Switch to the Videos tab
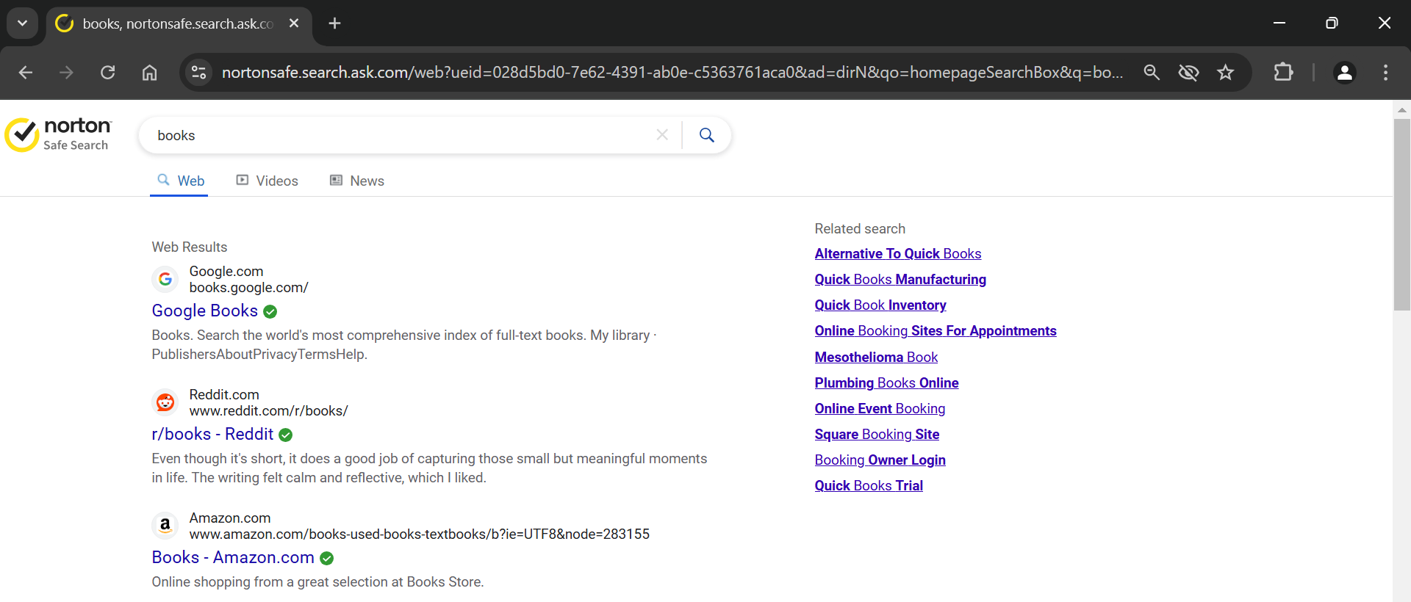Screen dimensions: 1411x602 [268, 181]
